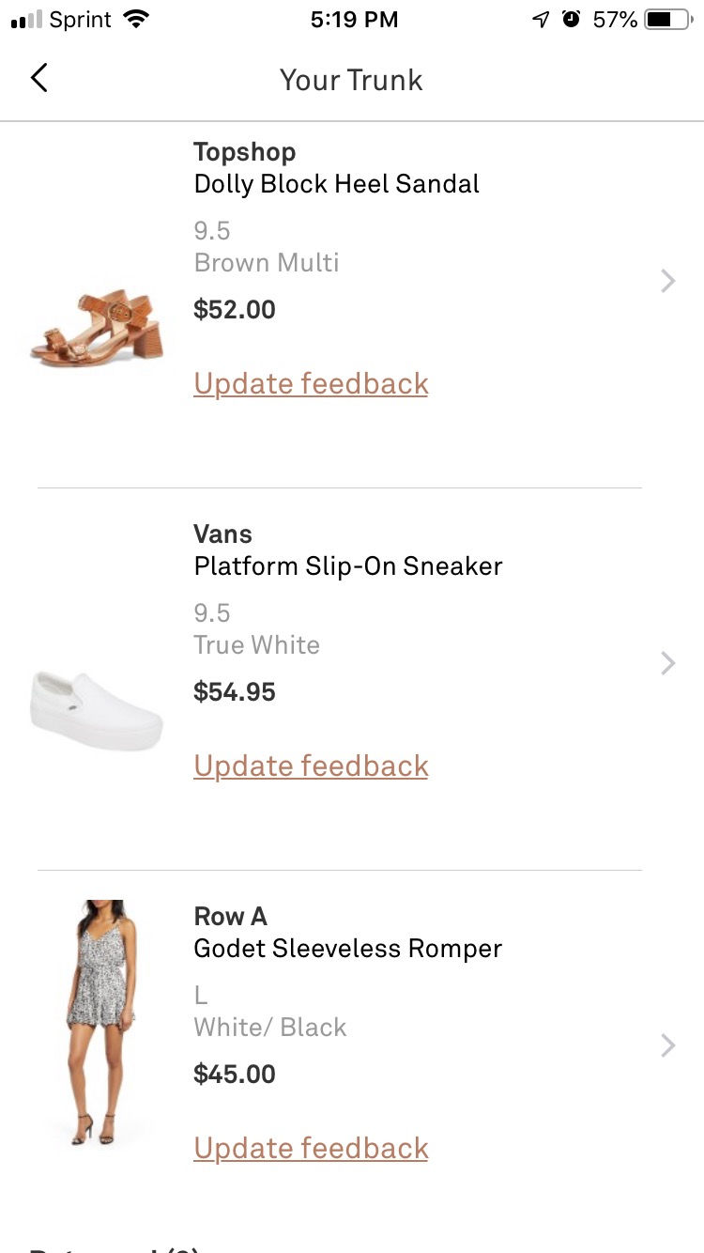This screenshot has height=1253, width=704.
Task: Tap the Wi-Fi status icon
Action: [137, 20]
